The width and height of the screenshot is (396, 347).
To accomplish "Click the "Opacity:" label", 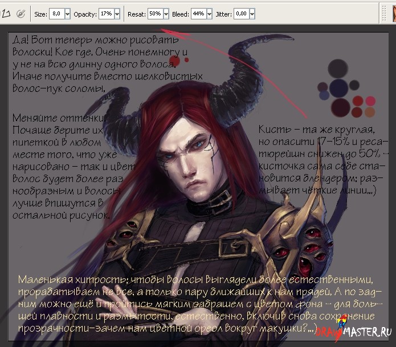I will coord(85,14).
